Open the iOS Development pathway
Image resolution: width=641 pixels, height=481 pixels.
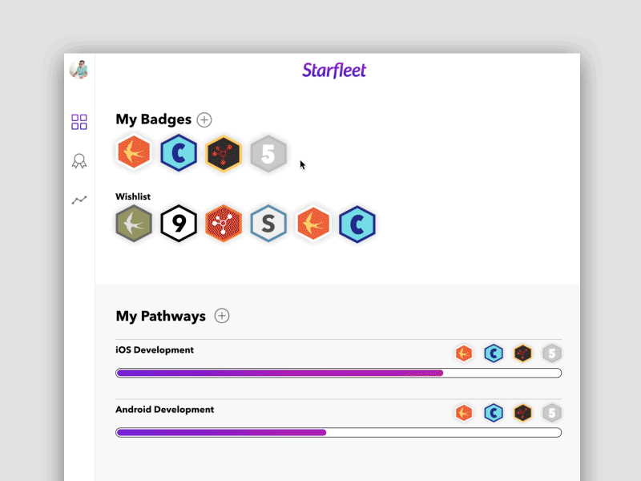(x=155, y=350)
